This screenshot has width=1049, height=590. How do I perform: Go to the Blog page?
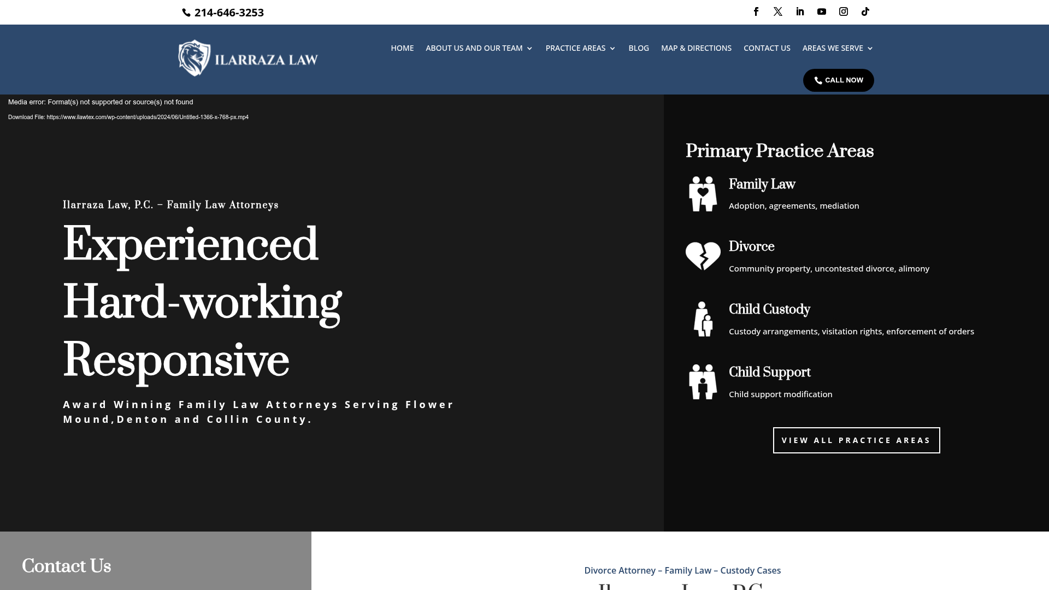(639, 48)
